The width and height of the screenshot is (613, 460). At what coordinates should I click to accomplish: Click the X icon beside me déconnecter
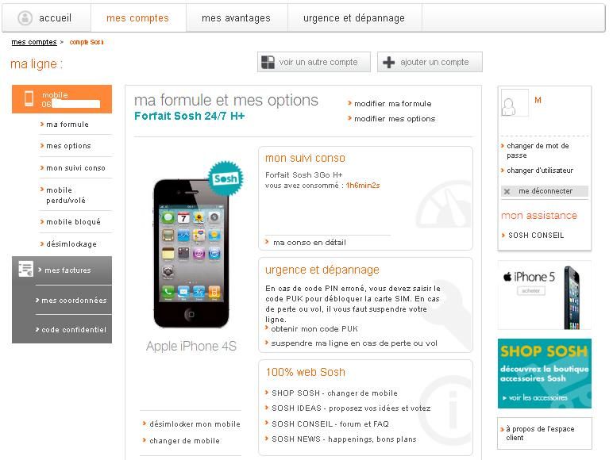(x=507, y=191)
